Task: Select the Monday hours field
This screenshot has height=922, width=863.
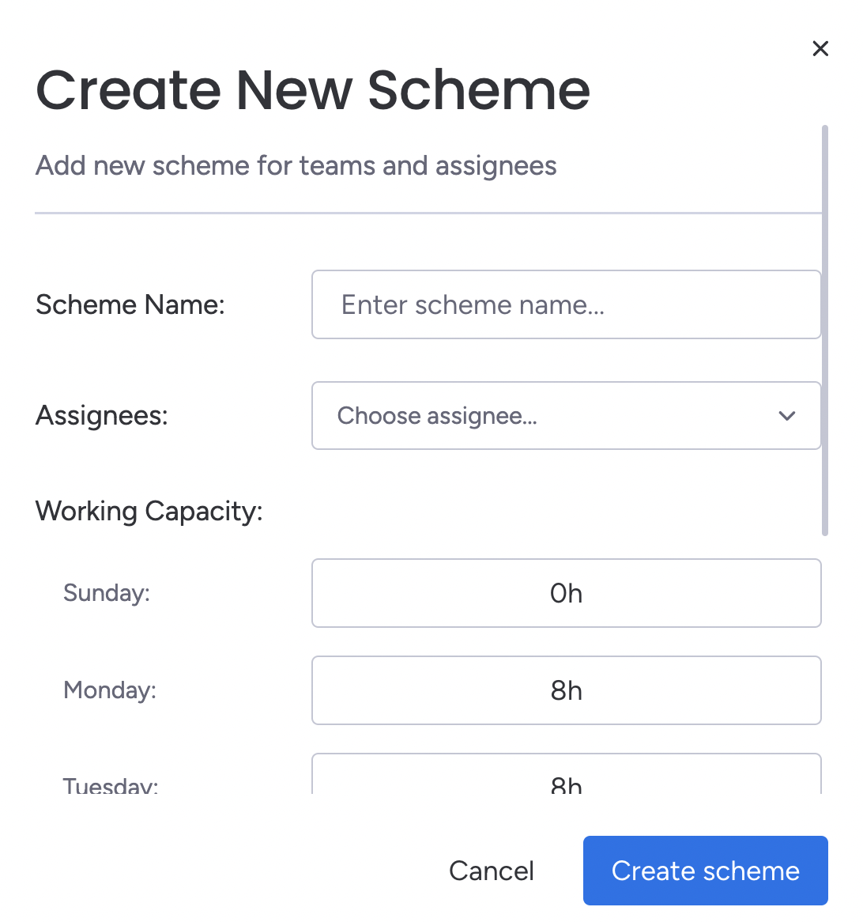Action: pyautogui.click(x=566, y=690)
